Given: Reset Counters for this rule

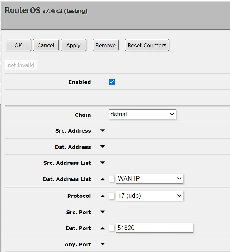Looking at the screenshot, I should pos(147,45).
